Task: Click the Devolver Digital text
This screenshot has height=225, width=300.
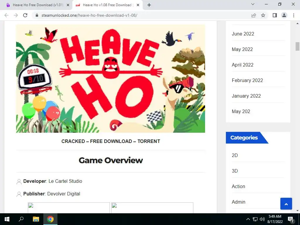Action: click(x=64, y=194)
